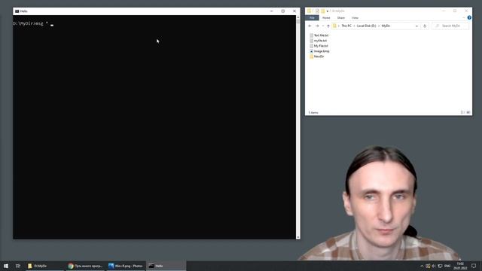Click the New Folder quick access icon

pyautogui.click(x=323, y=11)
